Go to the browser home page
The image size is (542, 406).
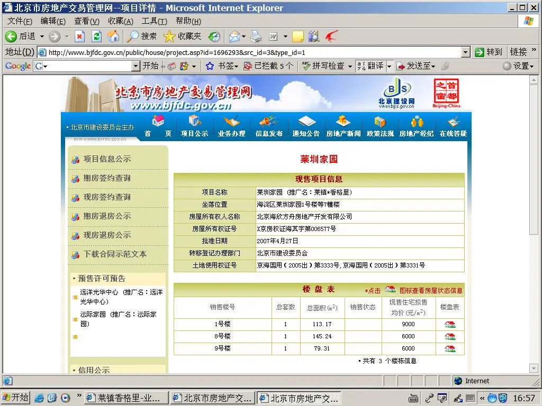[113, 36]
